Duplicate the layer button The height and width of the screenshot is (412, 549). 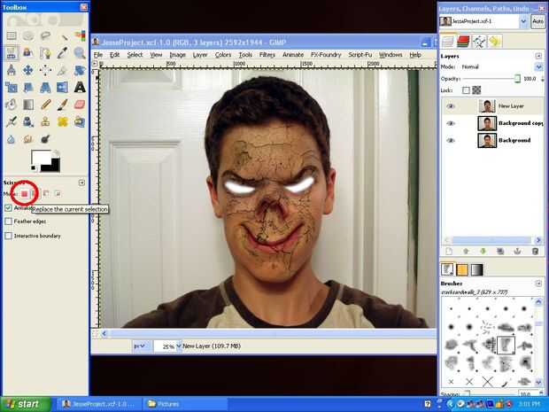click(500, 252)
